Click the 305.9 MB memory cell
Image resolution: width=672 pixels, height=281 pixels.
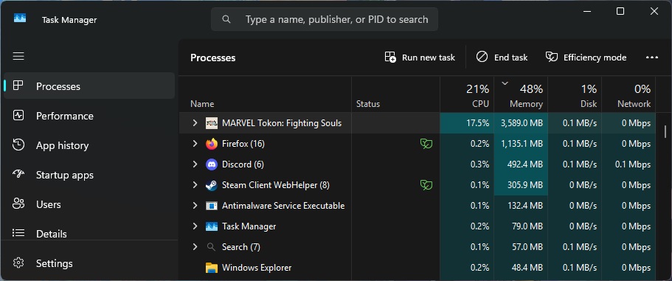pyautogui.click(x=521, y=185)
